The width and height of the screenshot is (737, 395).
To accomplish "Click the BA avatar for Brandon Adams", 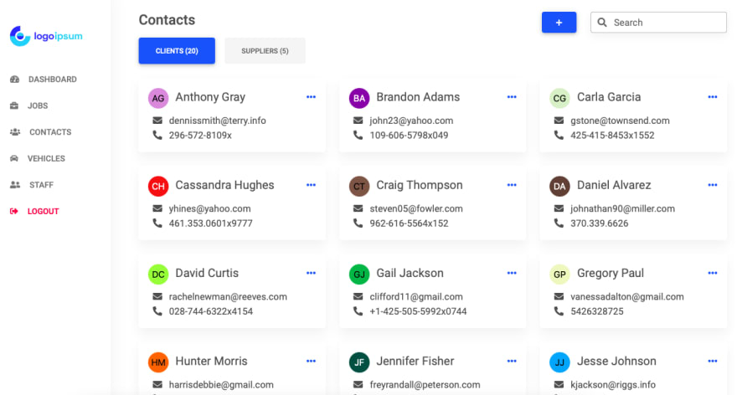I will (359, 98).
